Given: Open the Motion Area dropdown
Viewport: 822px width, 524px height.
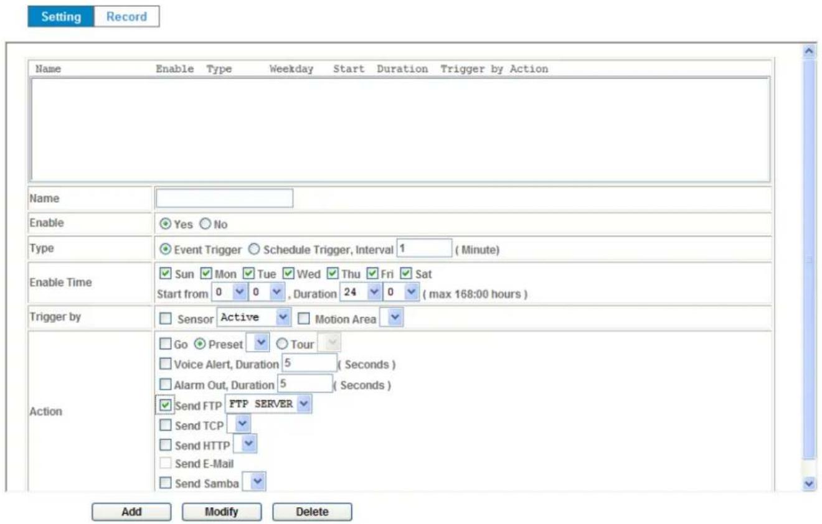Looking at the screenshot, I should point(392,318).
